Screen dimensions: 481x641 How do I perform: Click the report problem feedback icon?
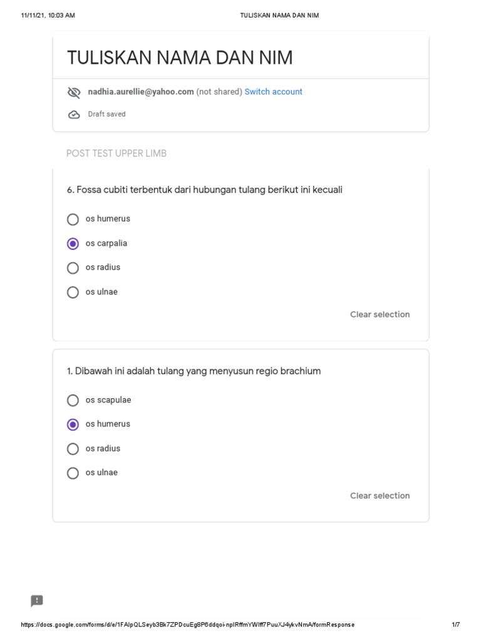(x=37, y=601)
